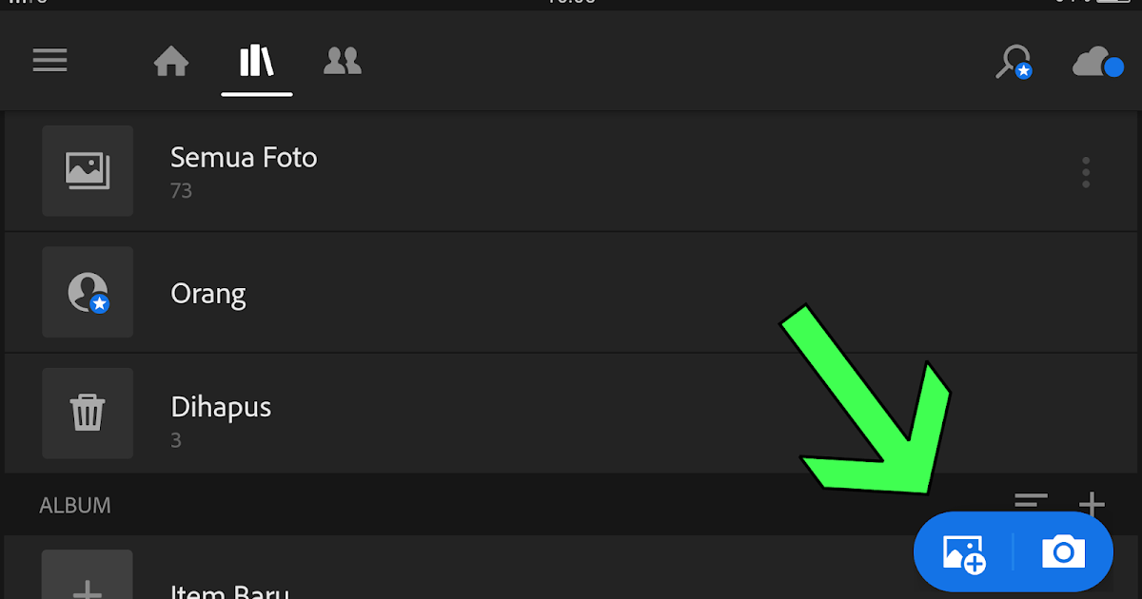This screenshot has width=1142, height=599.
Task: Open cloud sync status icon
Action: click(x=1098, y=63)
